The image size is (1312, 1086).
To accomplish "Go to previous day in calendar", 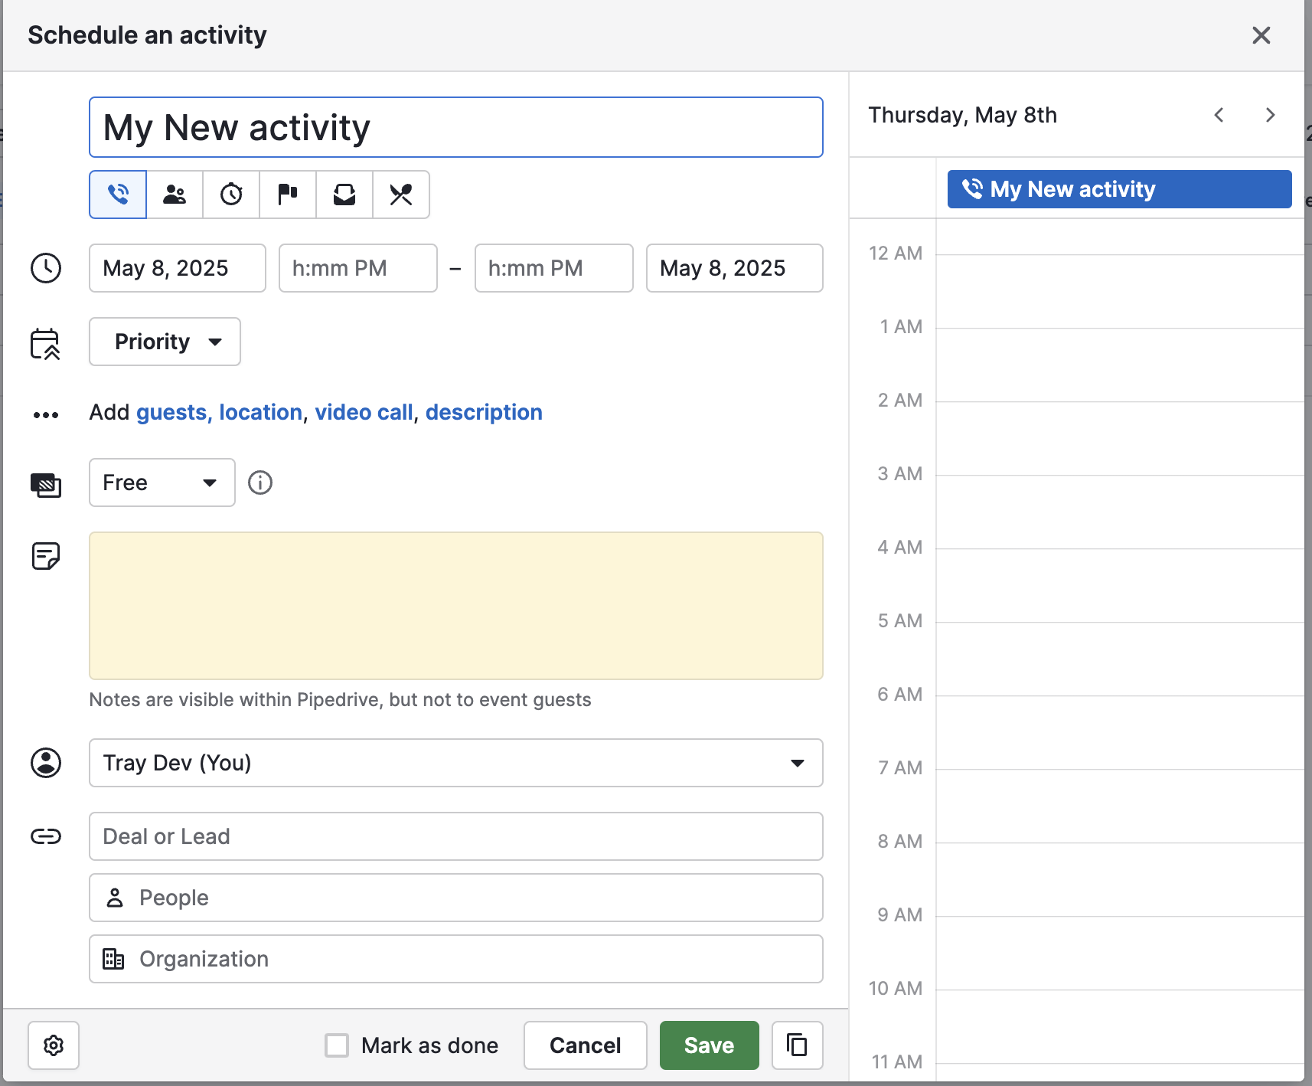I will [x=1219, y=115].
